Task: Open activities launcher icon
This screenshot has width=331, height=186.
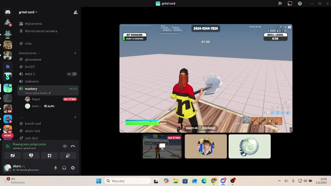Action: tap(50, 156)
